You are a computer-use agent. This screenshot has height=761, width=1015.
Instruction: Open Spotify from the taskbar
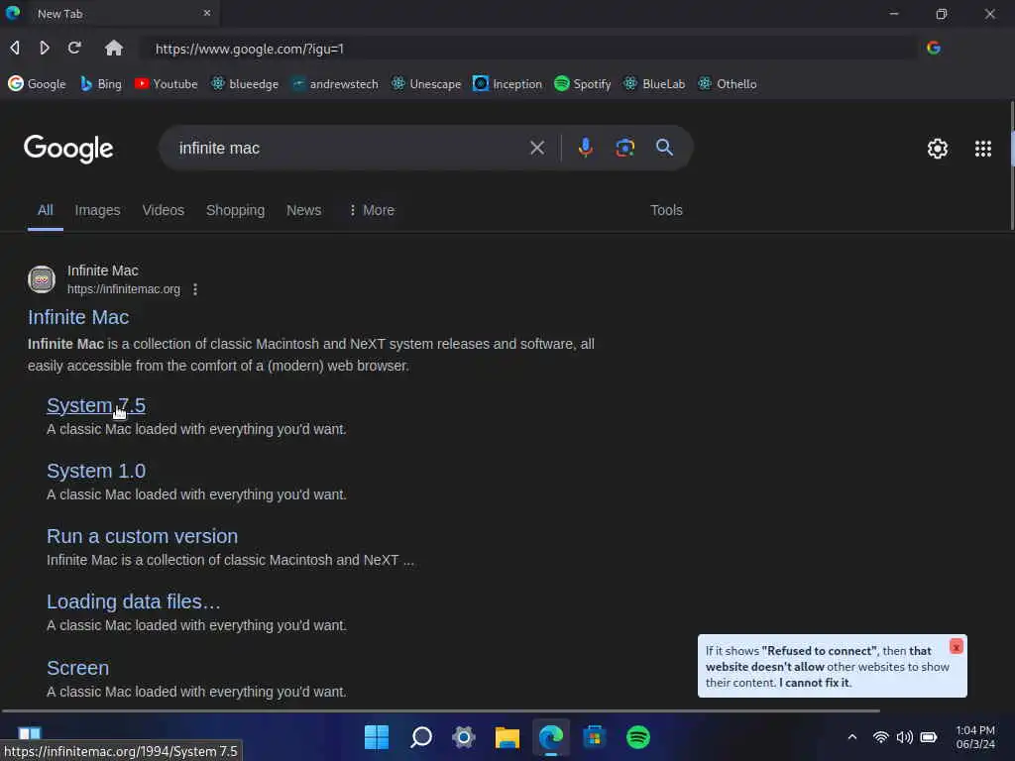tap(638, 737)
